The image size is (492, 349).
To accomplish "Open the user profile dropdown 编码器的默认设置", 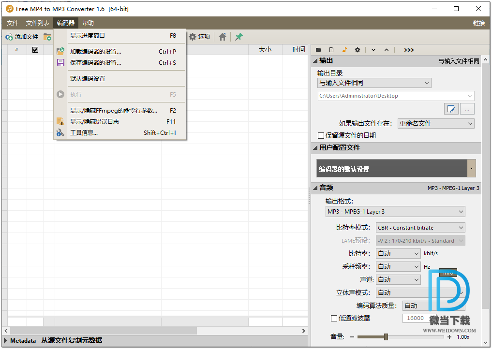I will click(x=396, y=168).
